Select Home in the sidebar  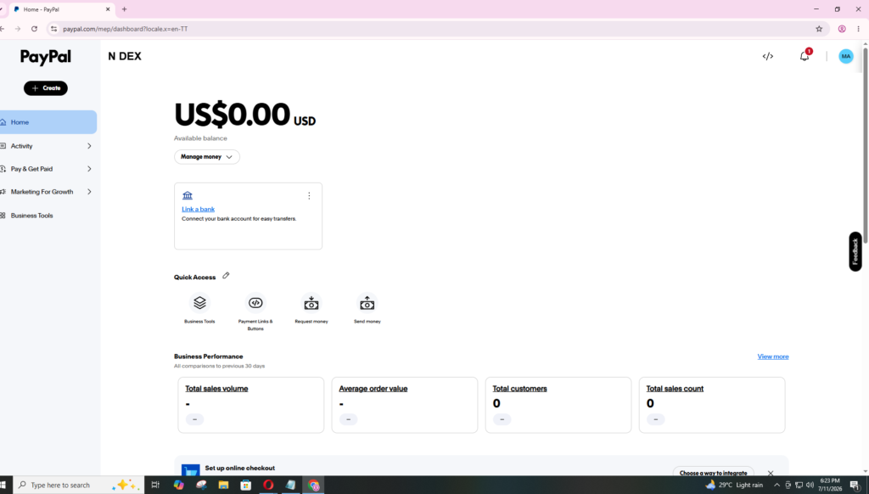click(x=48, y=122)
